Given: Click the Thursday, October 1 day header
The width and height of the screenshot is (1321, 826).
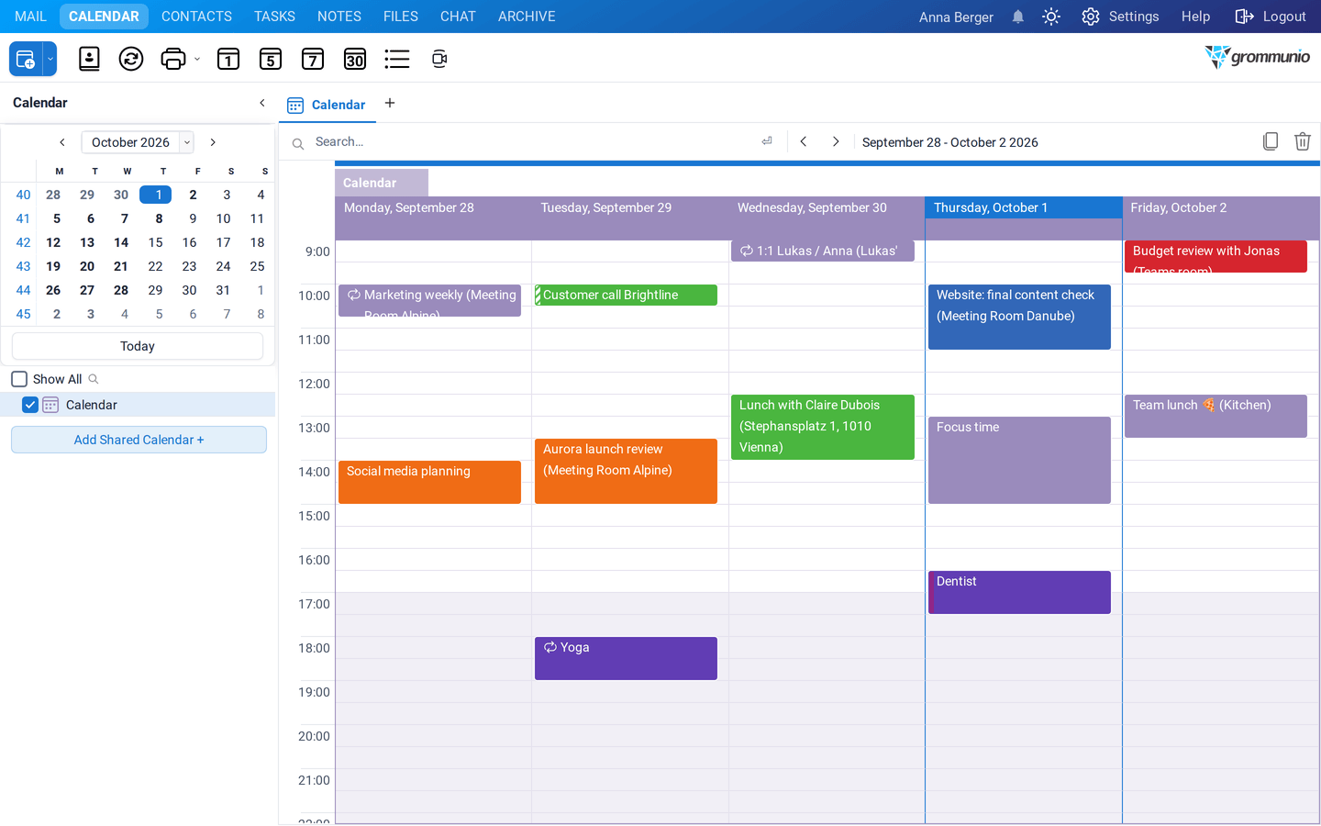Looking at the screenshot, I should point(1023,207).
